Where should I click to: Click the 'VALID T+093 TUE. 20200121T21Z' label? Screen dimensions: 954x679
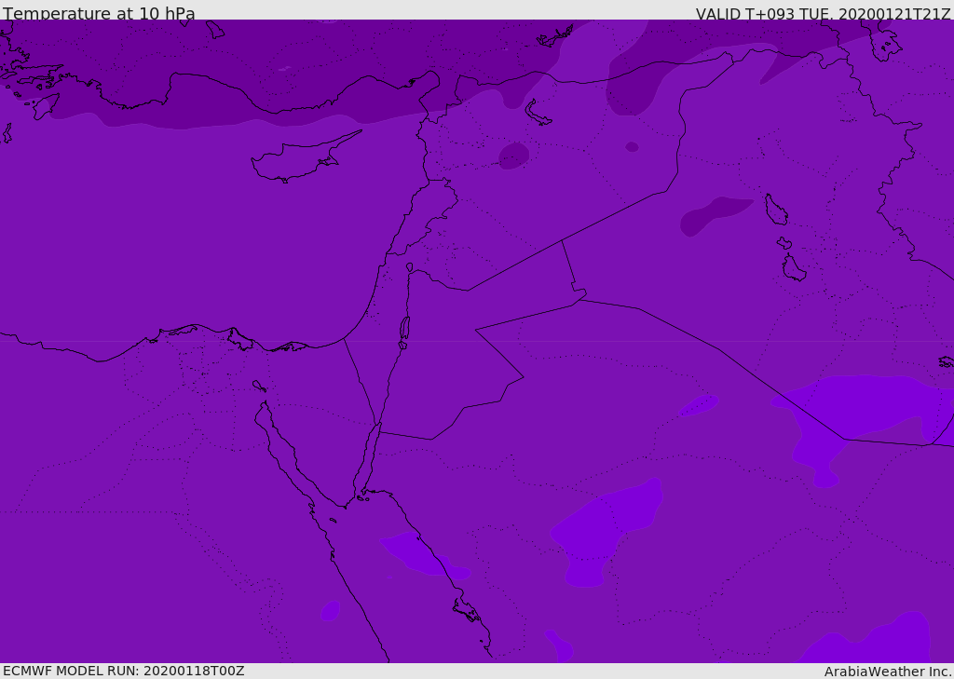[x=824, y=13]
